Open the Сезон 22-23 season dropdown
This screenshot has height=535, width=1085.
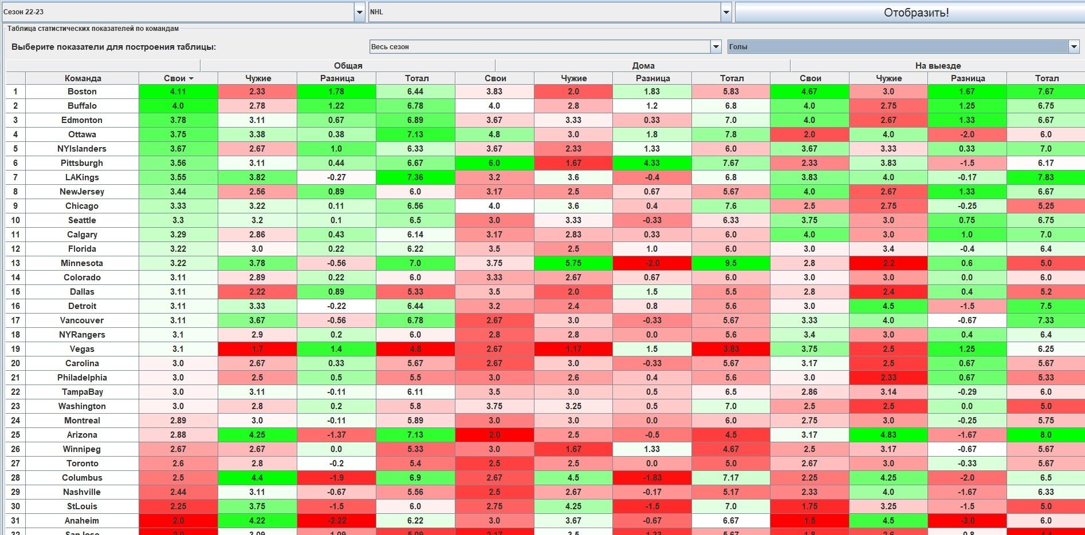(360, 12)
